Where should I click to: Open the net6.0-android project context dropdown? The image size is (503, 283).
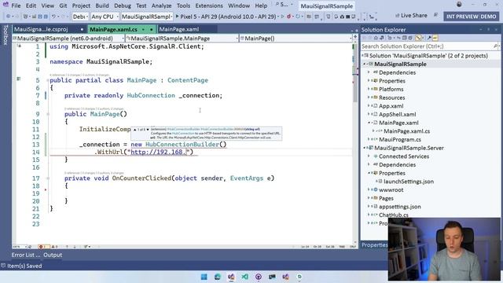click(68, 39)
